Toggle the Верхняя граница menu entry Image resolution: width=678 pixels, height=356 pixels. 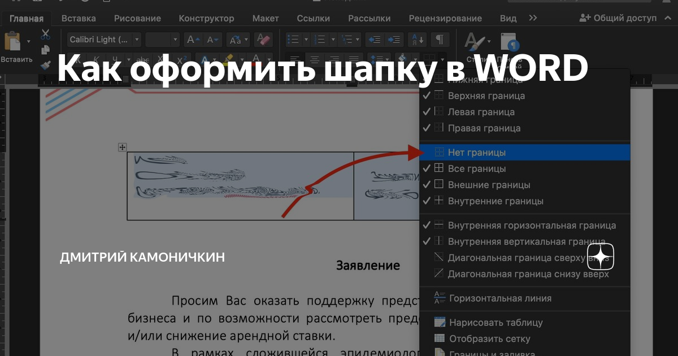pyautogui.click(x=525, y=96)
